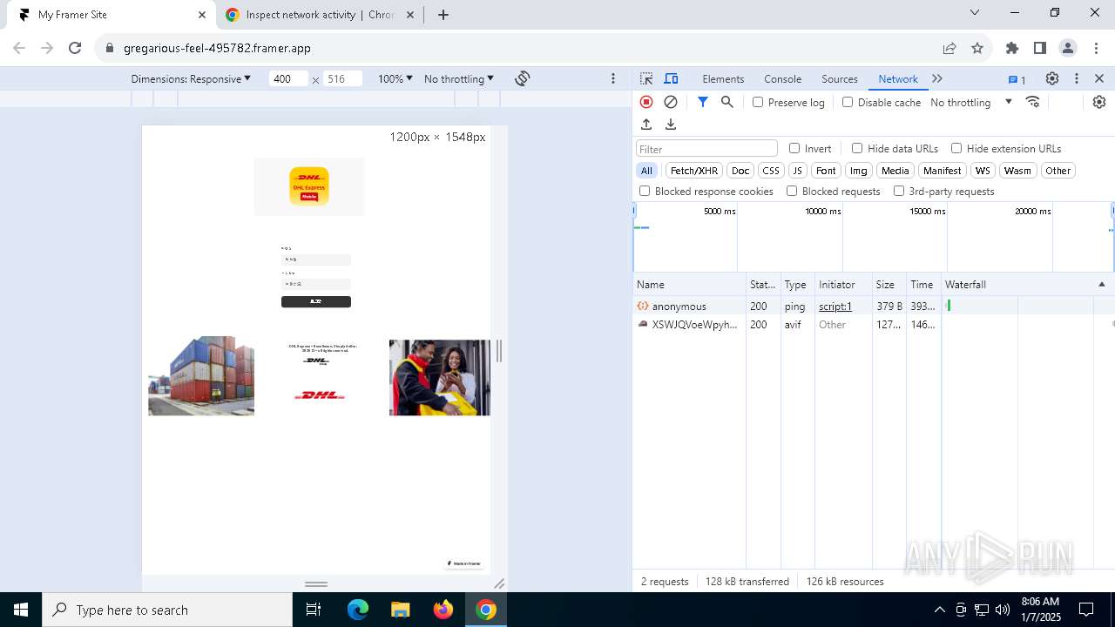Click the viewport width field 400
Viewport: 1115px width, 627px height.
point(288,78)
